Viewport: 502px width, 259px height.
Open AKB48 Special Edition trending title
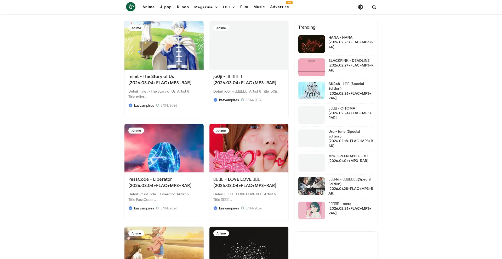click(x=350, y=91)
